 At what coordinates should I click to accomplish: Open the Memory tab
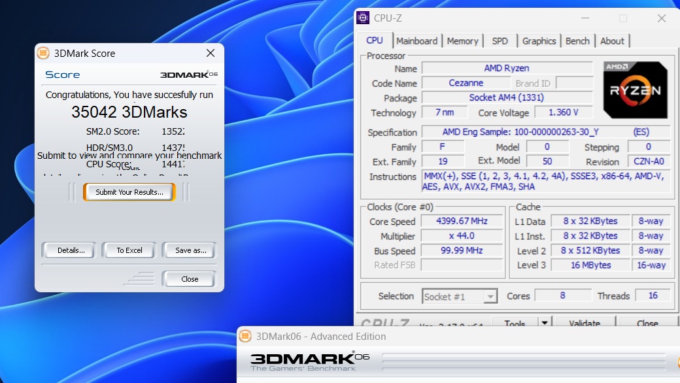[x=462, y=41]
